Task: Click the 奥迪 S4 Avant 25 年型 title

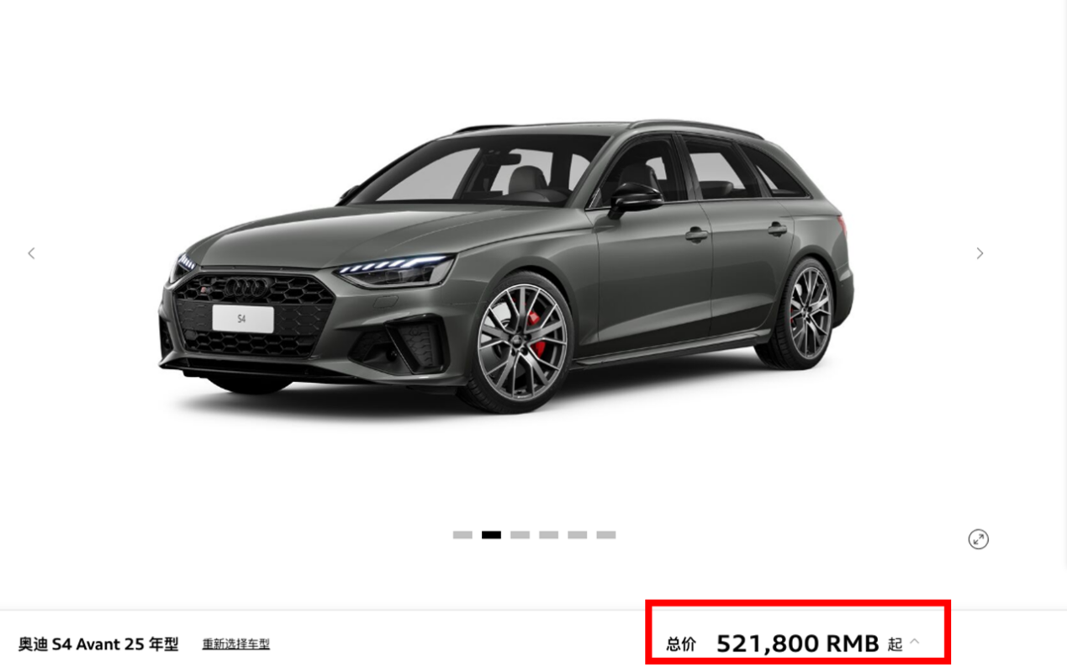Action: coord(98,644)
